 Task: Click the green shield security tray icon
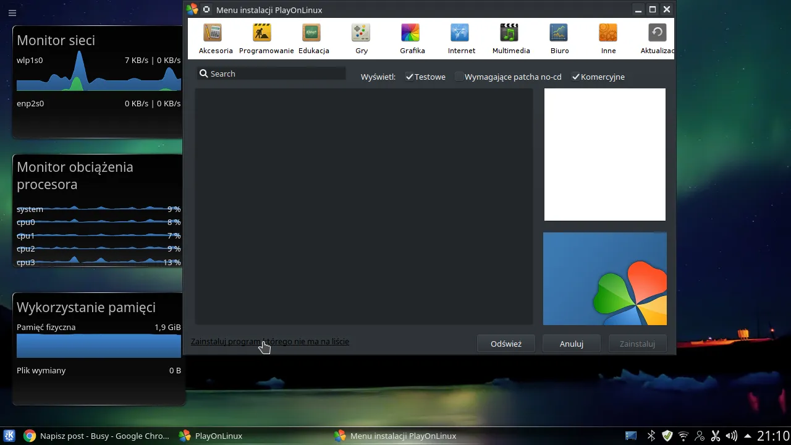667,436
